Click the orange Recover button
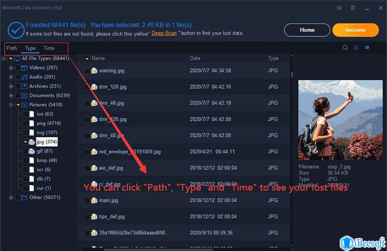 click(x=356, y=30)
